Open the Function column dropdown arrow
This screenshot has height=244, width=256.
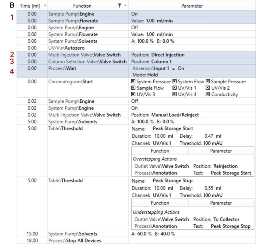125,5
